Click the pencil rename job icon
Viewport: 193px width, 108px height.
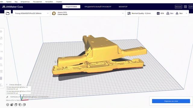[x=7, y=97]
